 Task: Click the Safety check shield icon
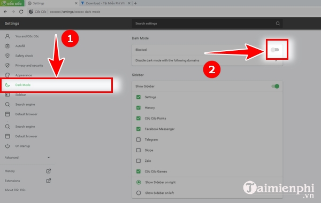pyautogui.click(x=7, y=56)
